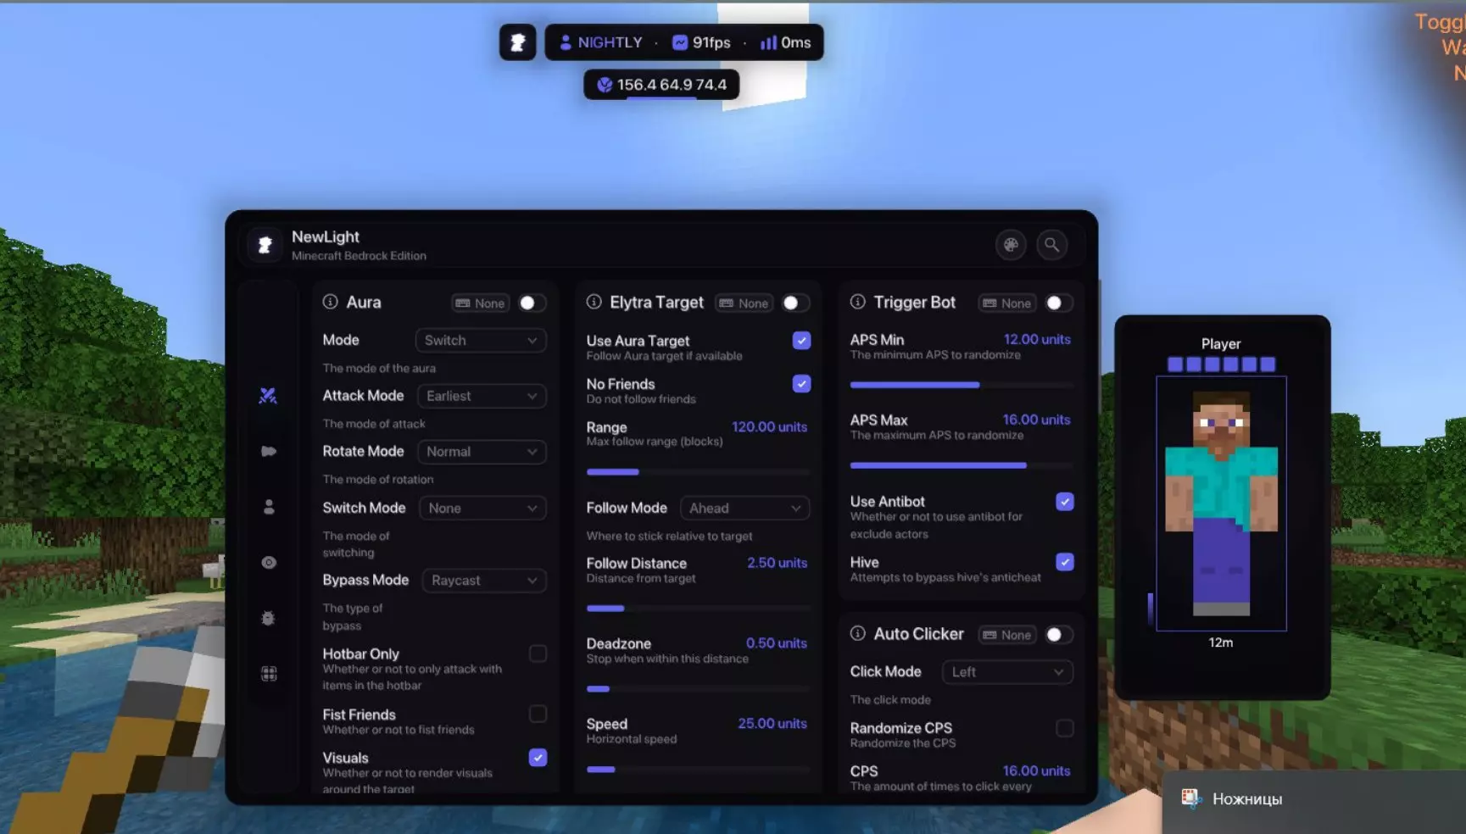Click the 91fps counter text

click(711, 42)
